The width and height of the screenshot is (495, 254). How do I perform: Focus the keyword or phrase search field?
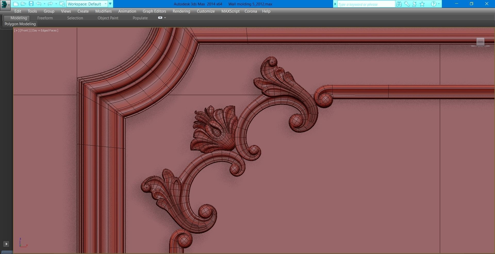click(366, 4)
